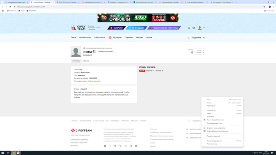Open the VK icon in the footer

click(120, 146)
